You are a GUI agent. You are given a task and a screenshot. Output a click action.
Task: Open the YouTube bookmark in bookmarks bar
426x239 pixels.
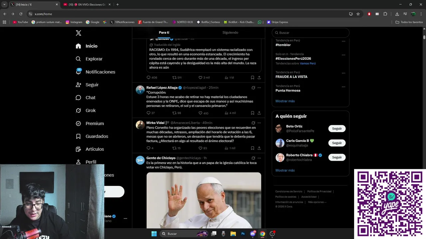point(20,22)
